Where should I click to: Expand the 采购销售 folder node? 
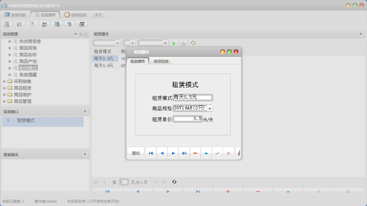(5, 81)
